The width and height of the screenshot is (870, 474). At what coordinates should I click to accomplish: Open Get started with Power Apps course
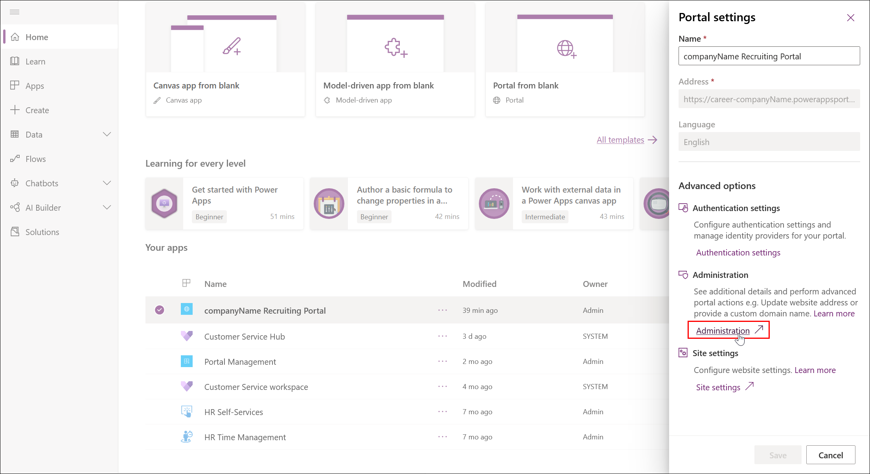[224, 204]
